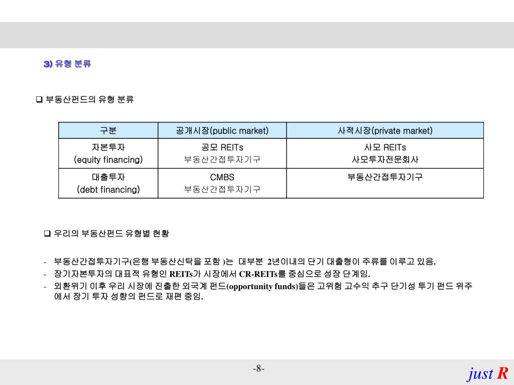Viewport: 514px width, 385px height.
Task: Click the page number '-8-'
Action: 259,368
